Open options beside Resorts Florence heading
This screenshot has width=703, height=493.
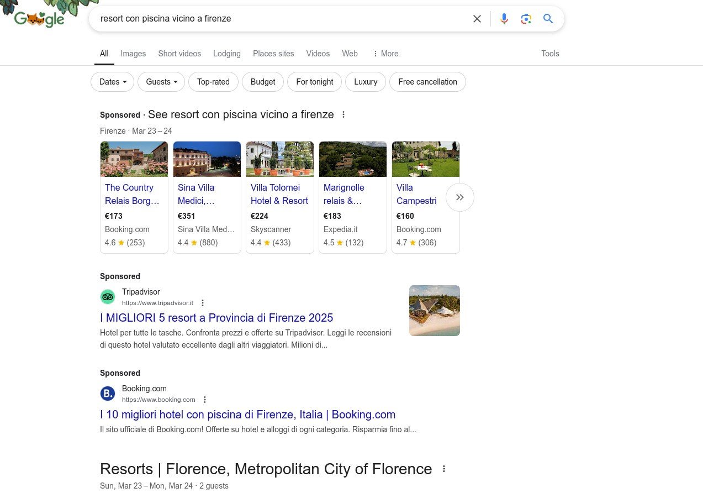[x=444, y=469]
